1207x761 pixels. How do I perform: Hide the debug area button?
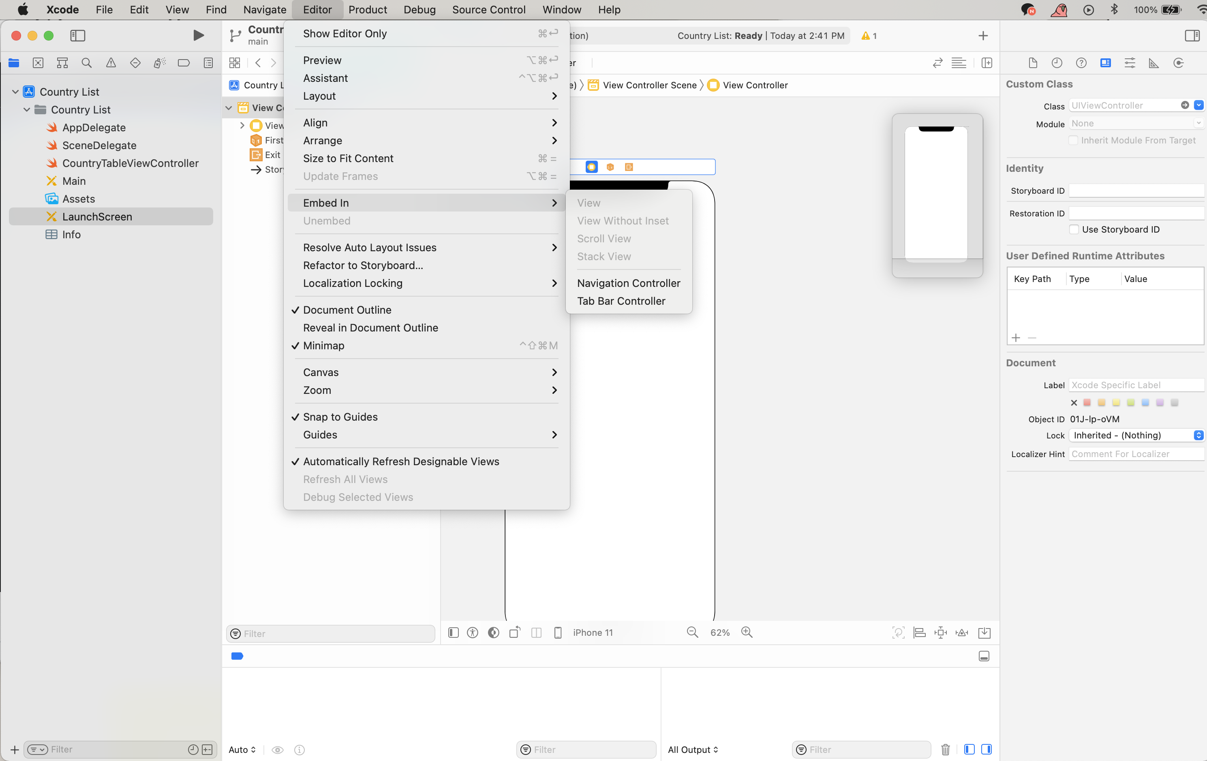pos(983,656)
